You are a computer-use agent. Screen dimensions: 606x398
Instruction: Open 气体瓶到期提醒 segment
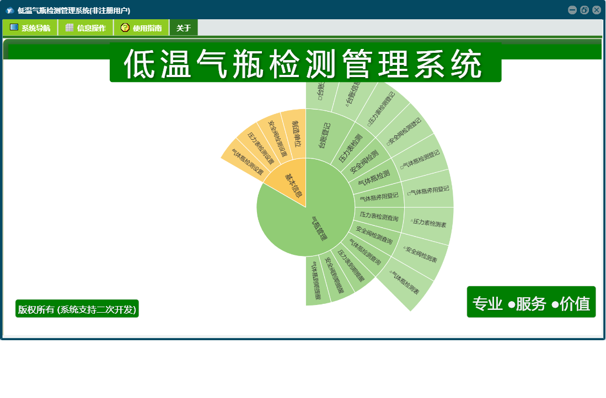pyautogui.click(x=317, y=281)
